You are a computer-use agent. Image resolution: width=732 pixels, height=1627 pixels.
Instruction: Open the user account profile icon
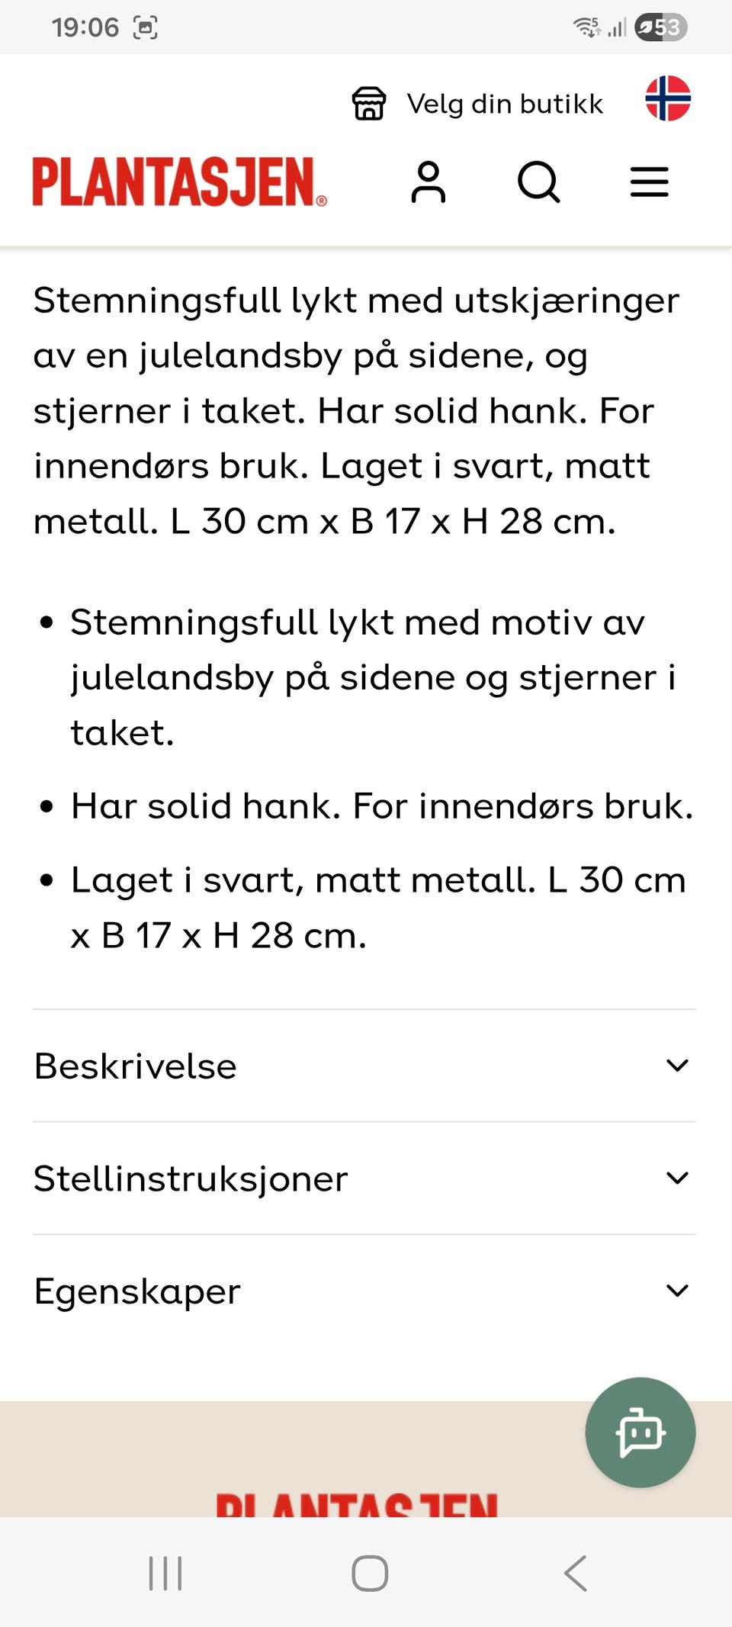429,182
